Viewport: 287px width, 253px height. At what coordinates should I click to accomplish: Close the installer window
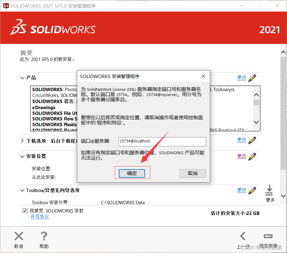[x=278, y=6]
